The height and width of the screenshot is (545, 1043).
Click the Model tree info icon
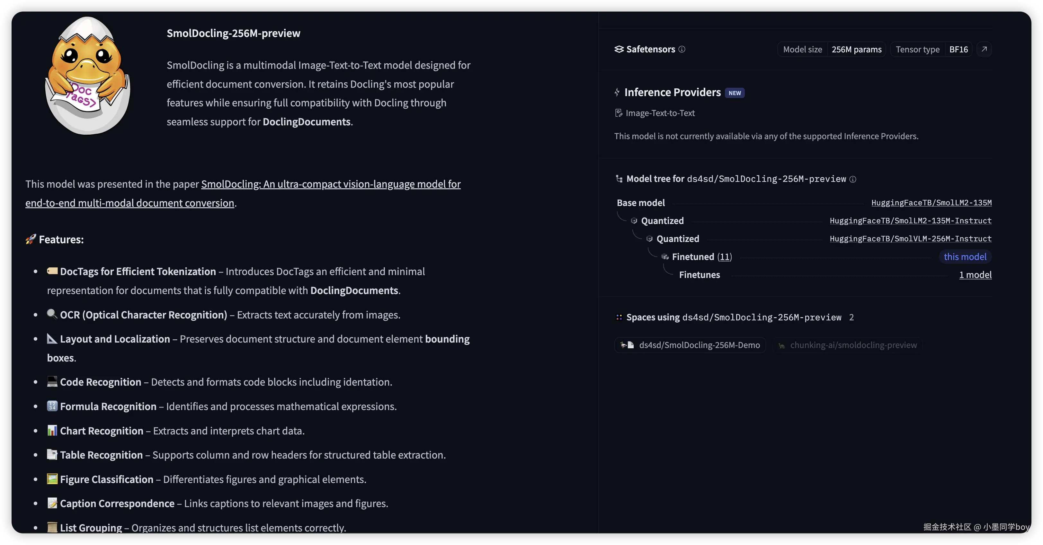tap(853, 179)
